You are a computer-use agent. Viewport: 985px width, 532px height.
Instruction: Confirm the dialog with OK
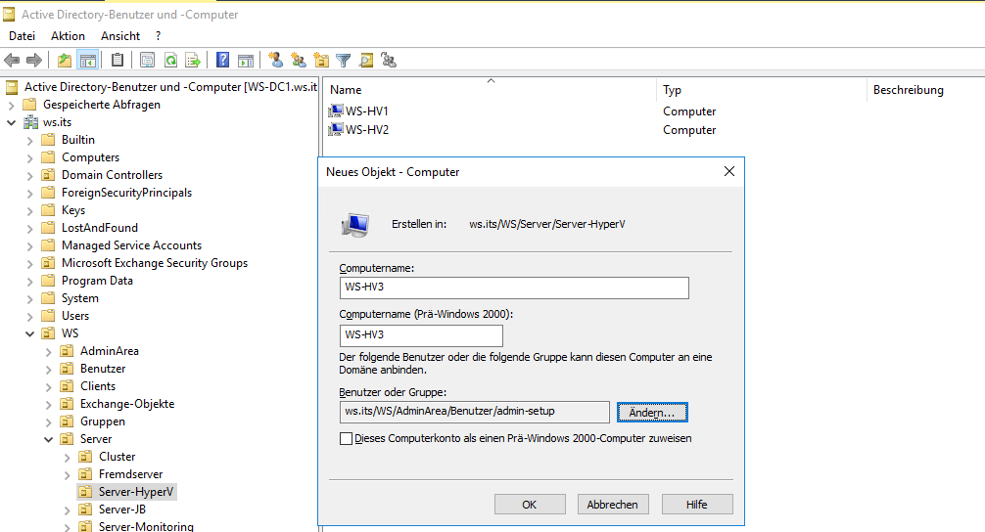click(530, 505)
